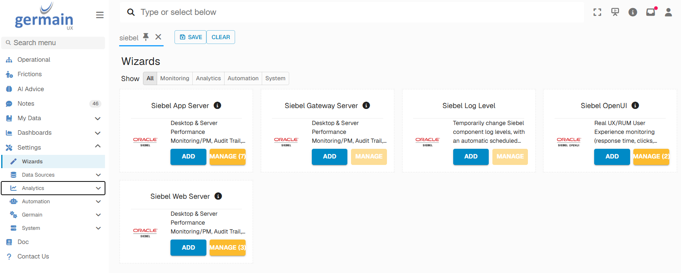This screenshot has height=273, width=681.
Task: Click Oracle Siebel logo in Log Level card
Action: [x=427, y=142]
